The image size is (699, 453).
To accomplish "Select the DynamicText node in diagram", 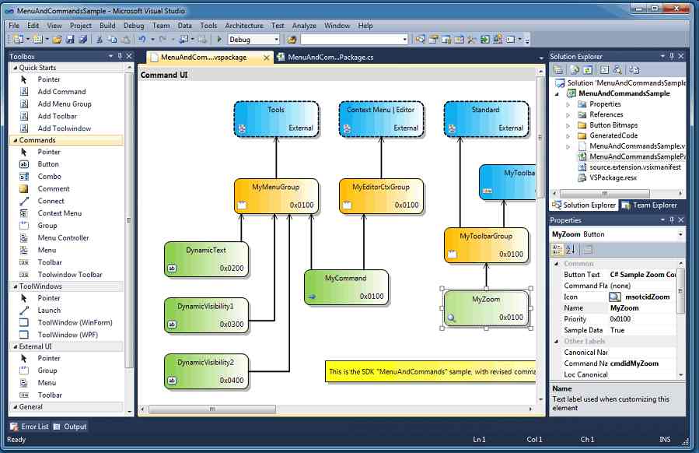I will [206, 259].
